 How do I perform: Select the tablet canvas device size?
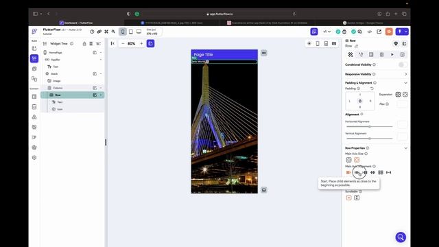(x=131, y=32)
